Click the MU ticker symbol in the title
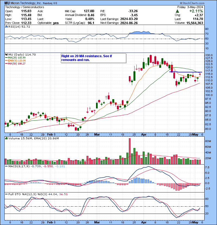 click(7, 3)
